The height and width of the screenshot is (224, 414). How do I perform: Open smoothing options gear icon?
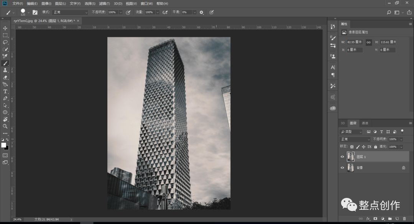point(202,12)
